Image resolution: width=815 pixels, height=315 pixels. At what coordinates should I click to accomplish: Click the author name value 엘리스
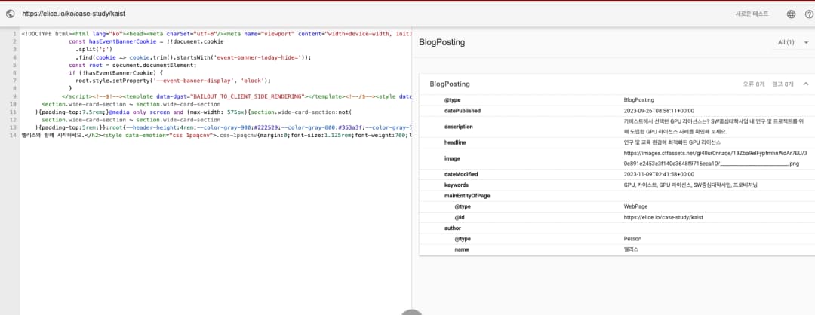tap(631, 249)
